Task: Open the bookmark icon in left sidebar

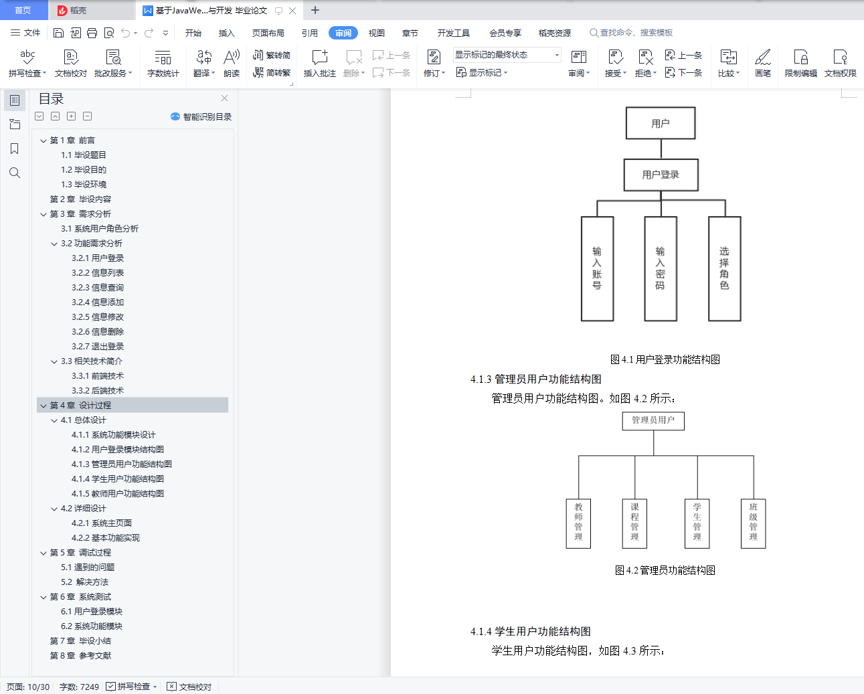Action: (x=15, y=149)
